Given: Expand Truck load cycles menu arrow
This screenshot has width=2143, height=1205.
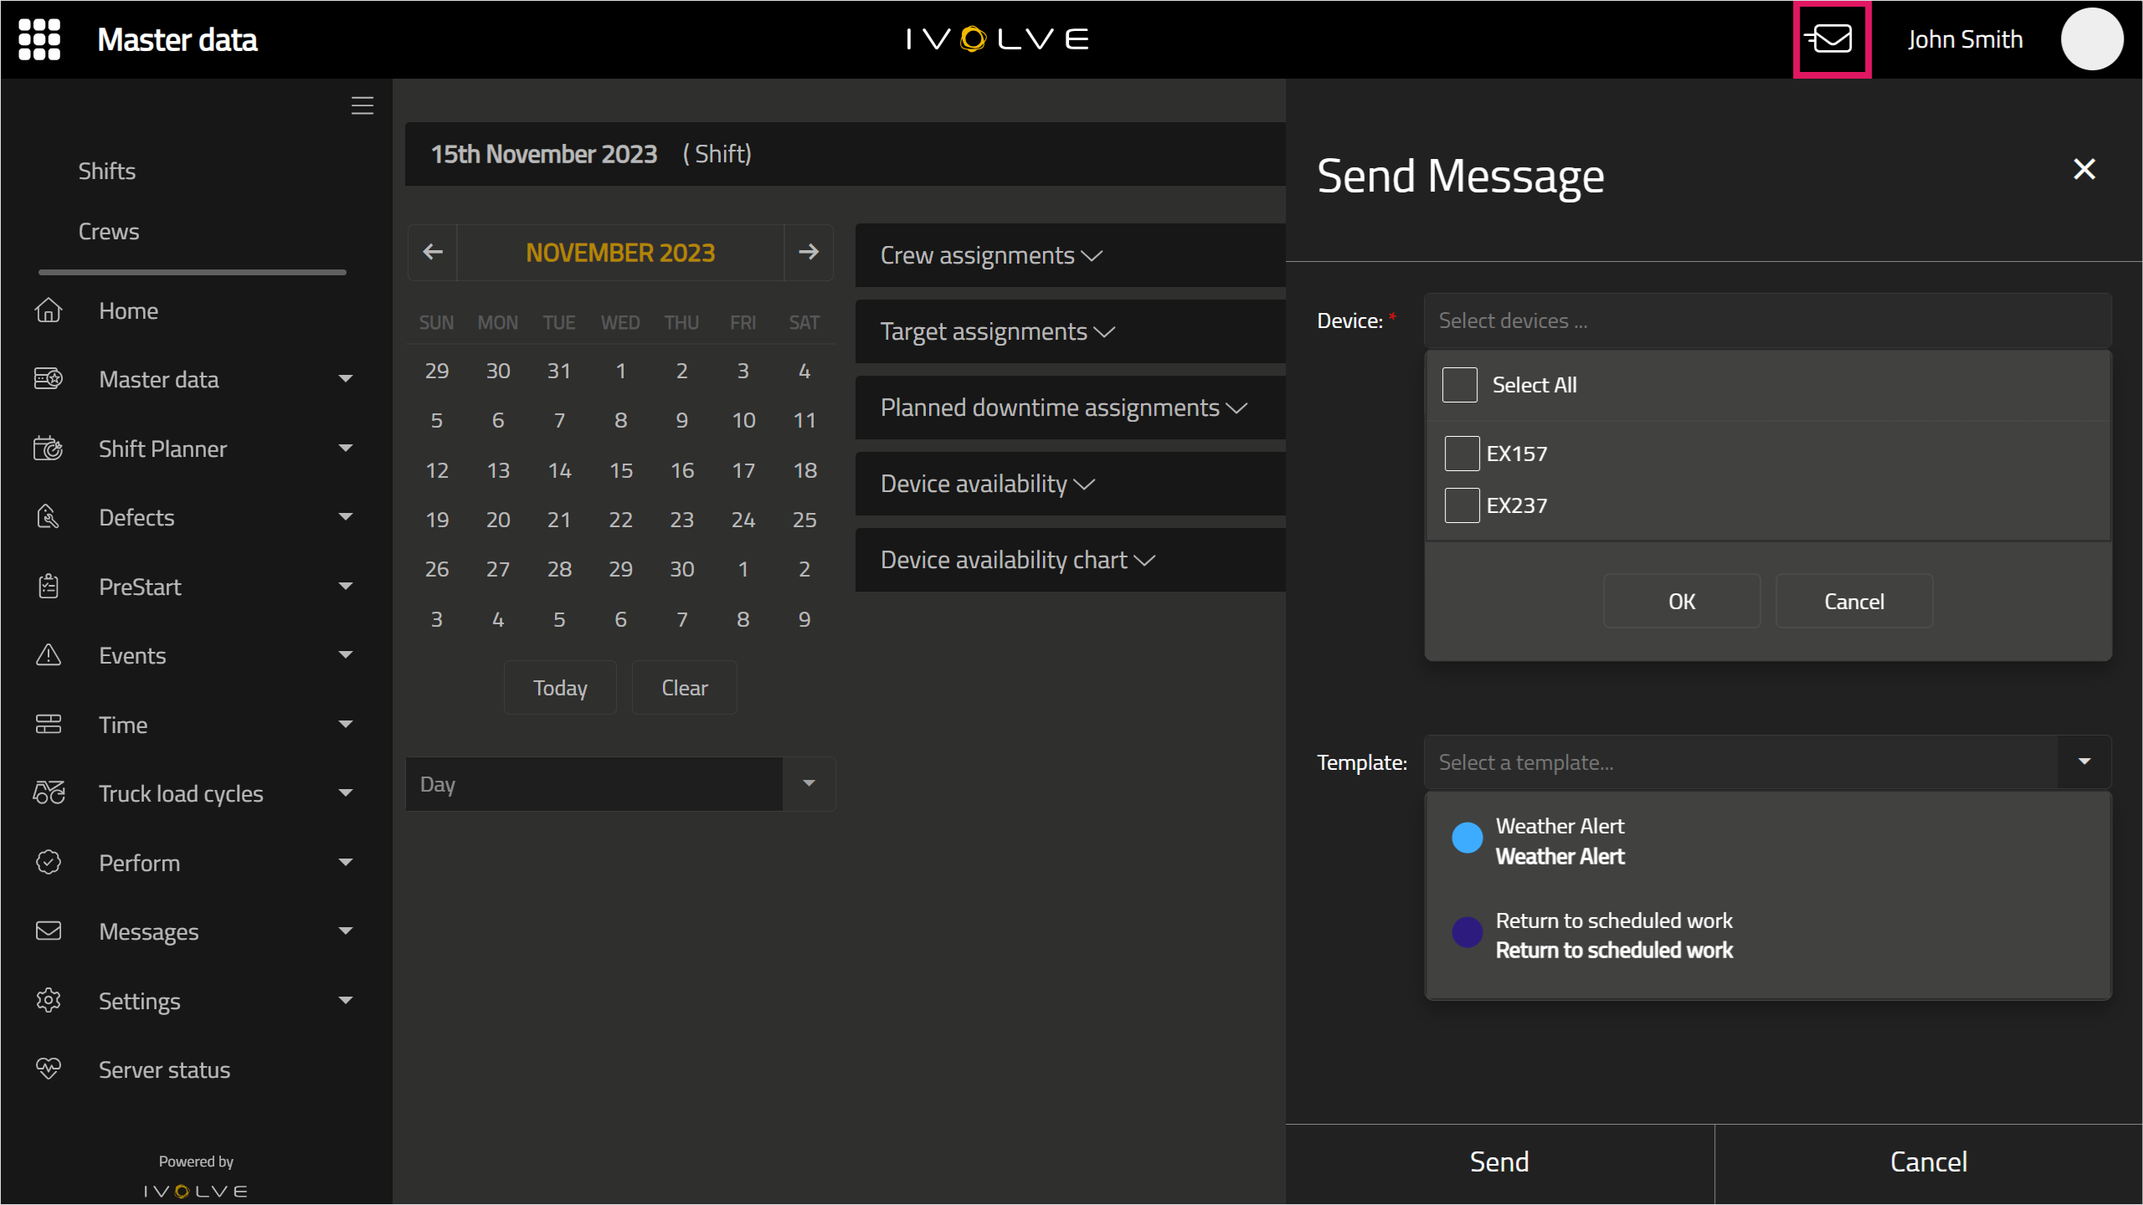Looking at the screenshot, I should coord(346,793).
